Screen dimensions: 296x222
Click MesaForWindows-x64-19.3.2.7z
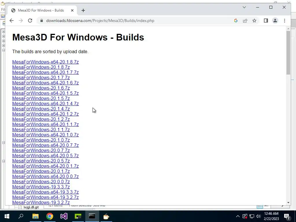point(45,197)
